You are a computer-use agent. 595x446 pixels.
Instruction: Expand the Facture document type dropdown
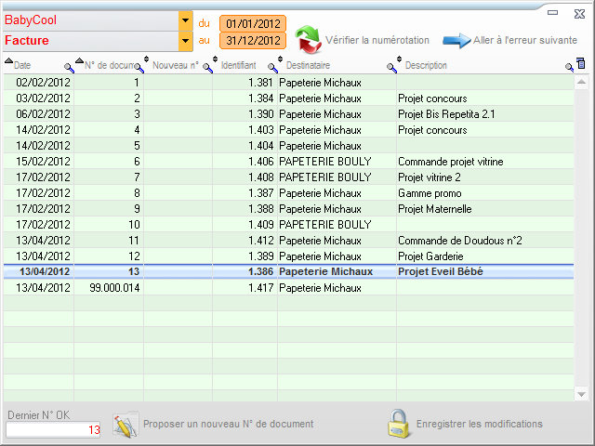(185, 41)
